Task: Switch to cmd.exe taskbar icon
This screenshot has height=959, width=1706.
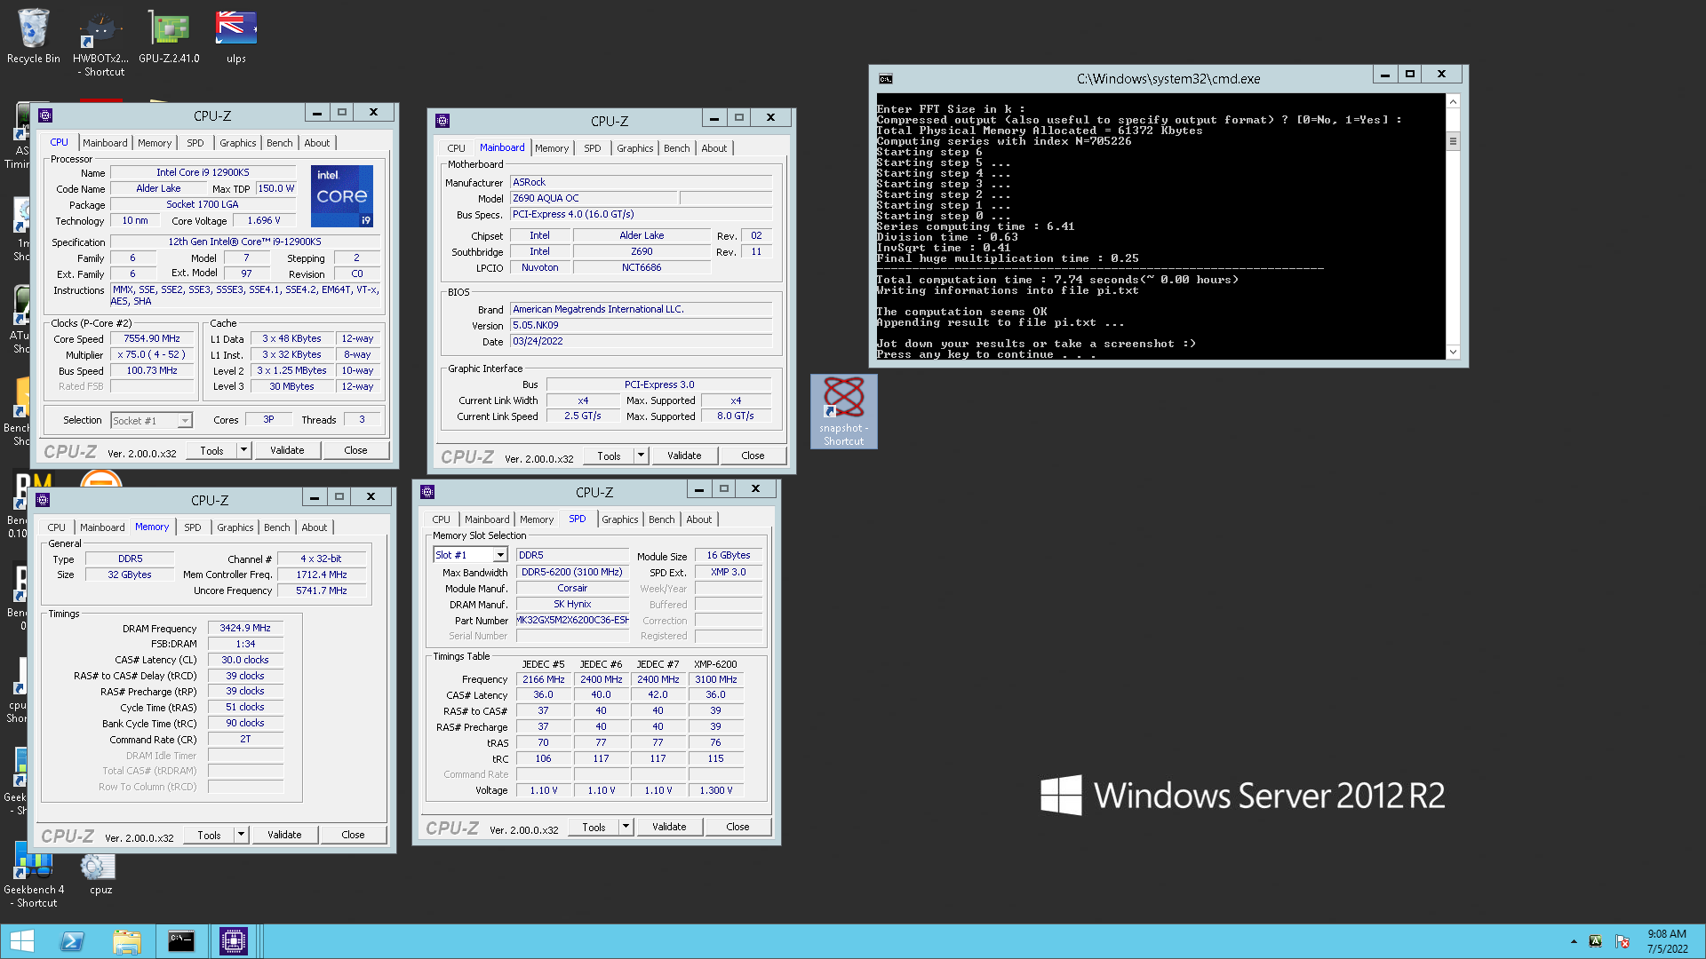Action: 181,941
